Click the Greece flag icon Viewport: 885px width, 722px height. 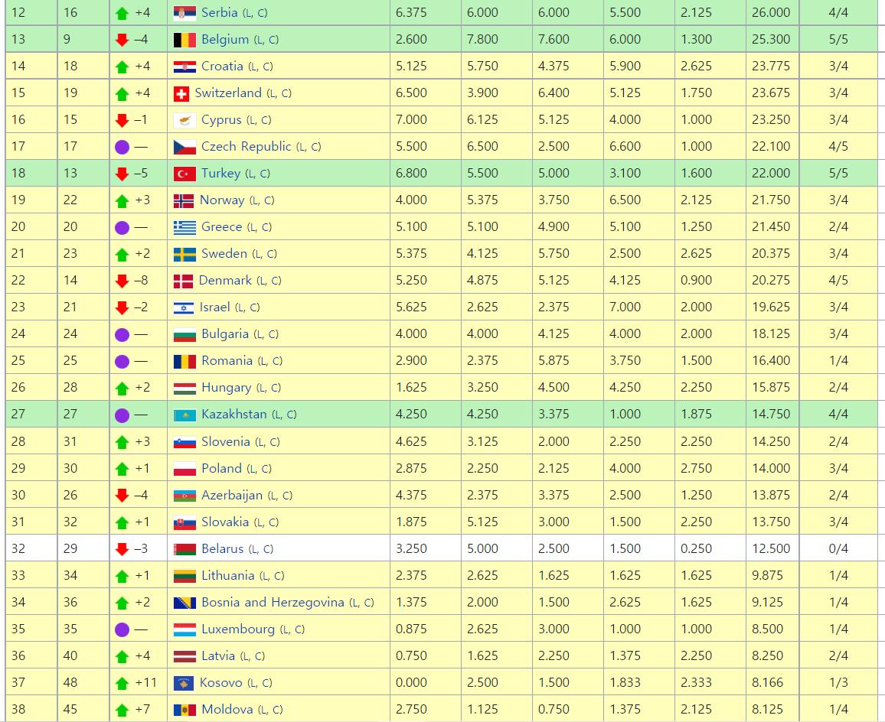pos(185,227)
